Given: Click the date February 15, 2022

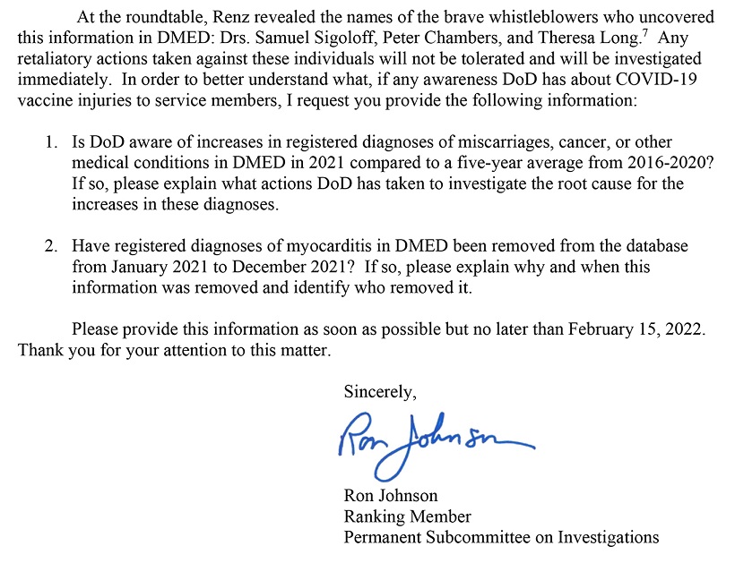Looking at the screenshot, I should pos(636,329).
